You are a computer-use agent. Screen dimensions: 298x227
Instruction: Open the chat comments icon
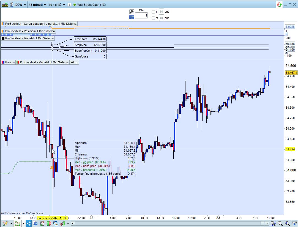[x=35, y=223]
